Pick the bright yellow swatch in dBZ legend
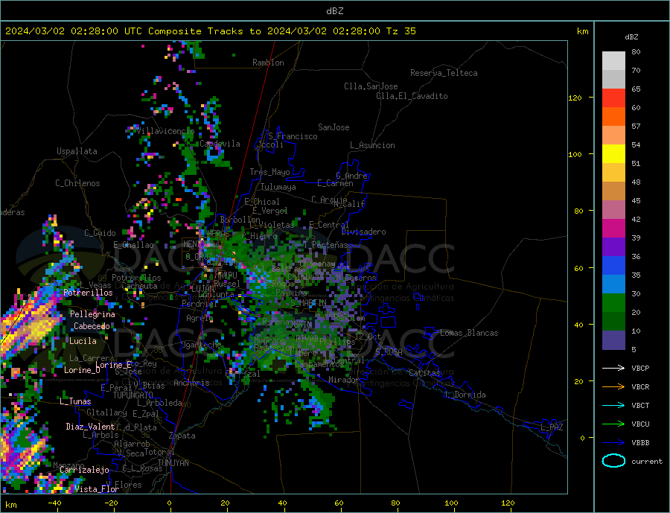 pos(613,154)
